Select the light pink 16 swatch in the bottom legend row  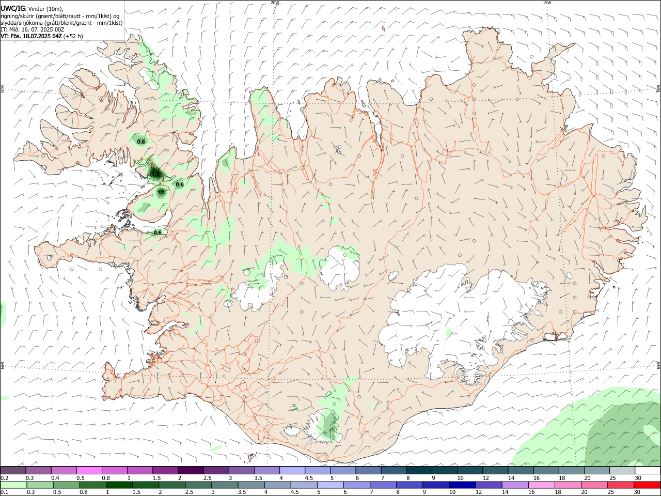542,485
